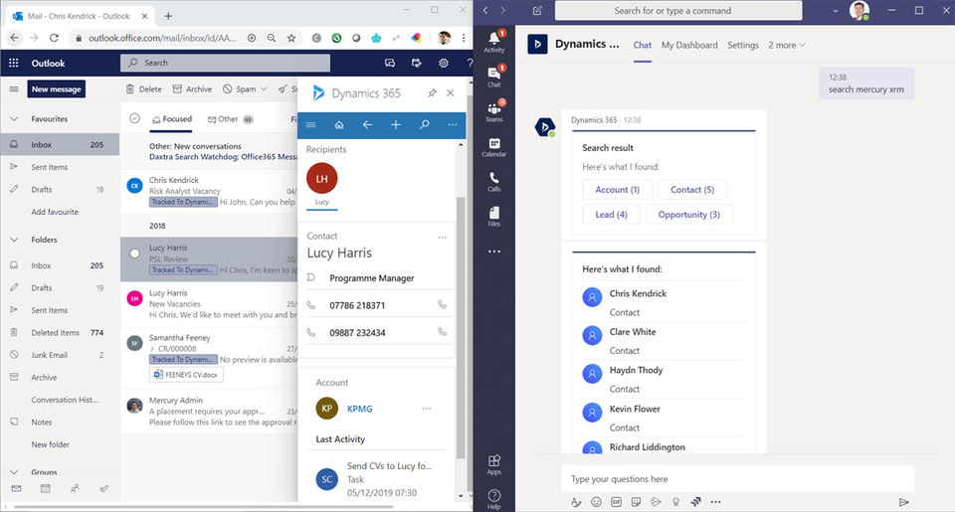Insert an emoji in Teams compose box
The height and width of the screenshot is (512, 955).
596,502
